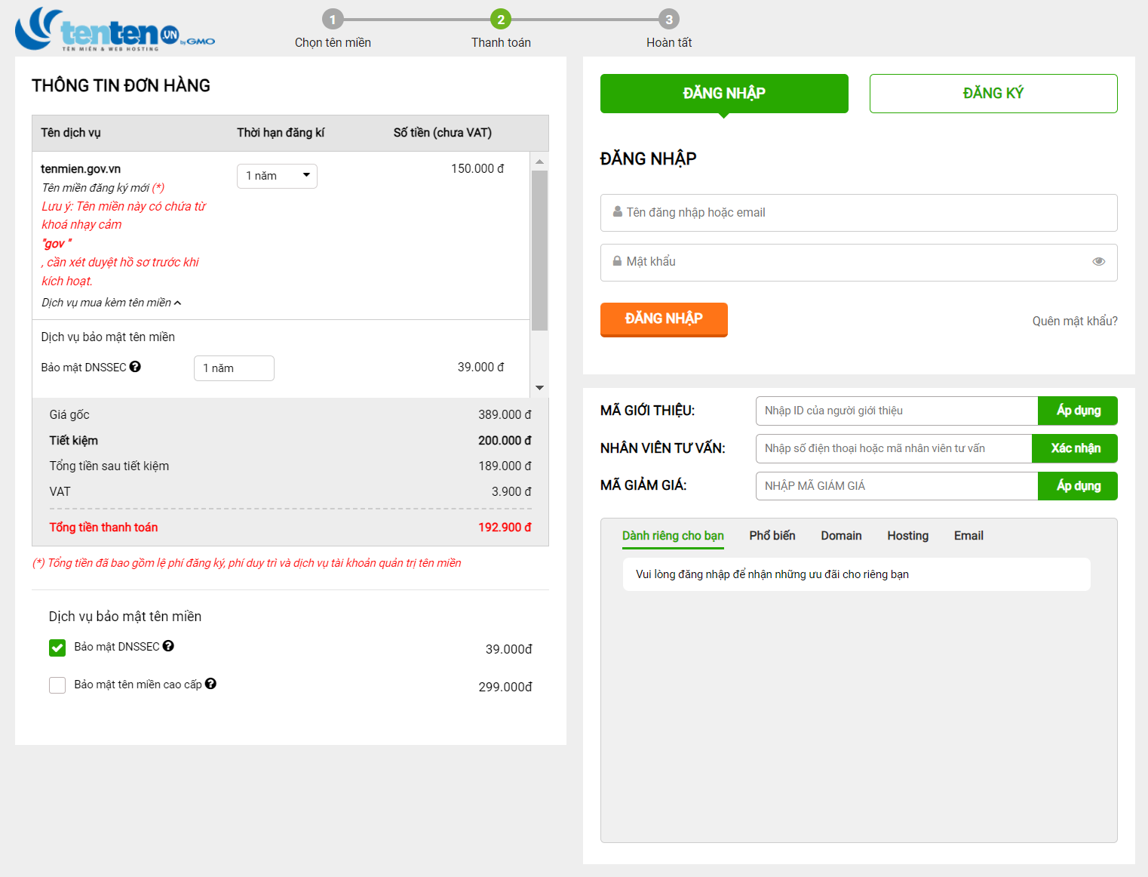Click step 2 Thanh toán circle
Image resolution: width=1148 pixels, height=877 pixels.
coord(501,20)
